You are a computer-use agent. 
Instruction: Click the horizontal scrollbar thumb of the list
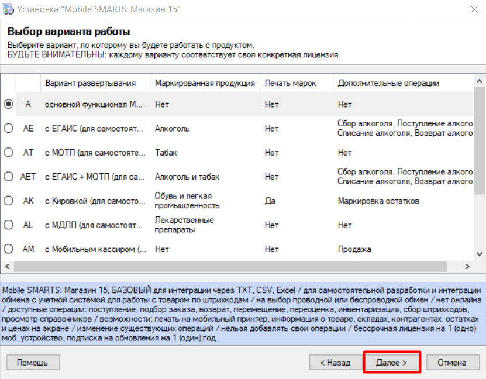(230, 267)
